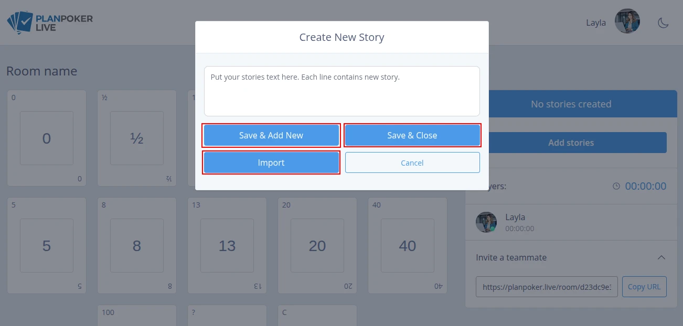Click the Add stories button
The image size is (683, 326).
[x=571, y=143]
